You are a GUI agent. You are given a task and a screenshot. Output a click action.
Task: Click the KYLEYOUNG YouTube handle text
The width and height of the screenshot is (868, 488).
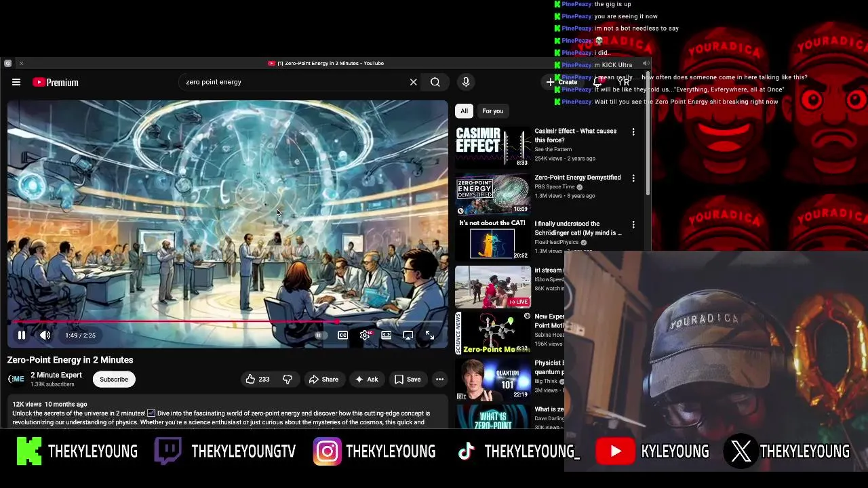coord(675,451)
